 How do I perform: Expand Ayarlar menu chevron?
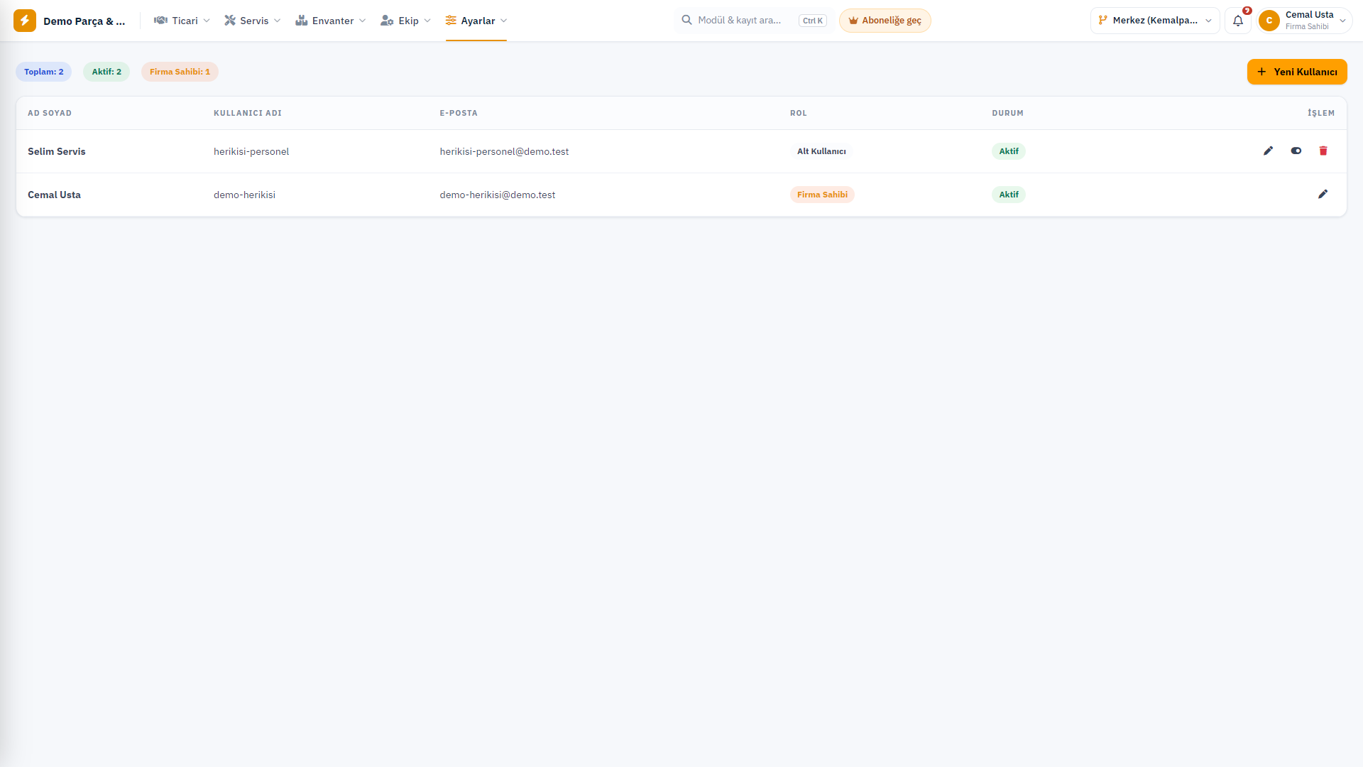pyautogui.click(x=504, y=21)
